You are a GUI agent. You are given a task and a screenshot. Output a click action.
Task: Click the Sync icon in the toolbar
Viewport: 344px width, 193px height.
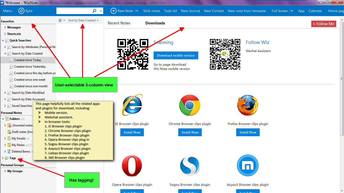tap(21, 11)
